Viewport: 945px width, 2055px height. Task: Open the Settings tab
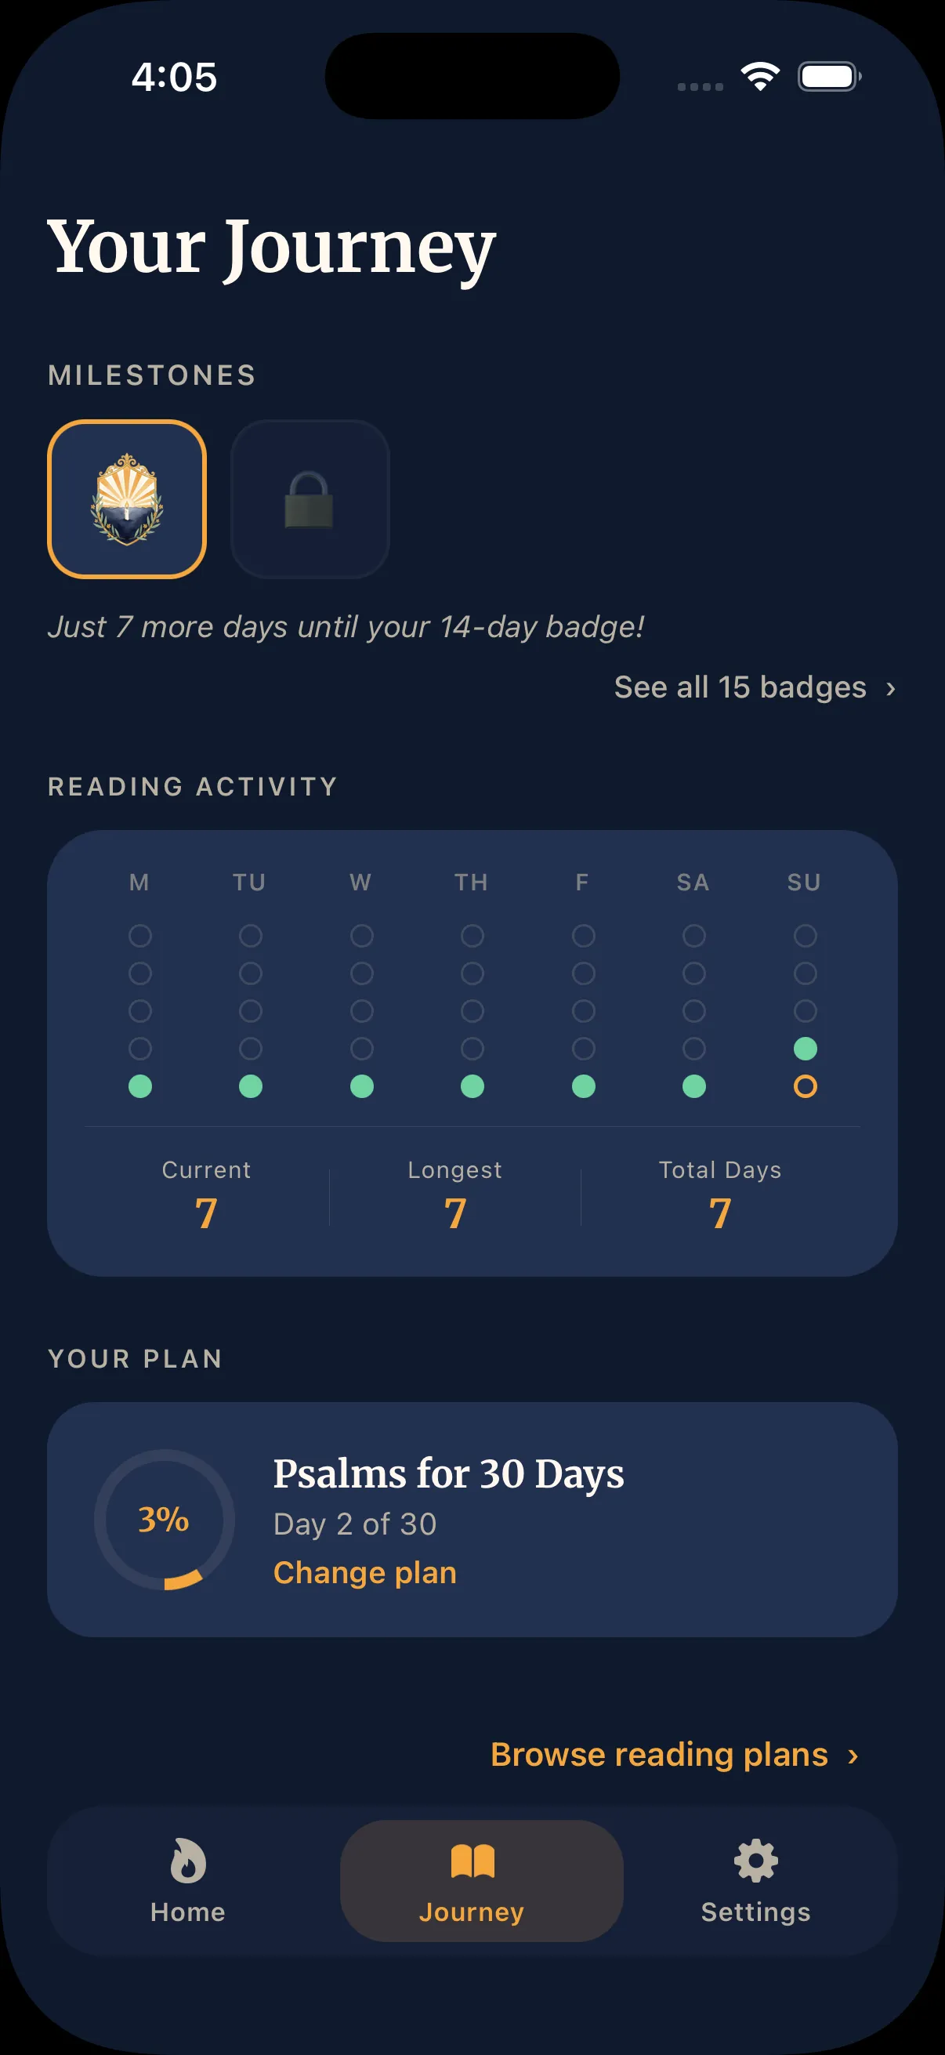pos(755,1880)
